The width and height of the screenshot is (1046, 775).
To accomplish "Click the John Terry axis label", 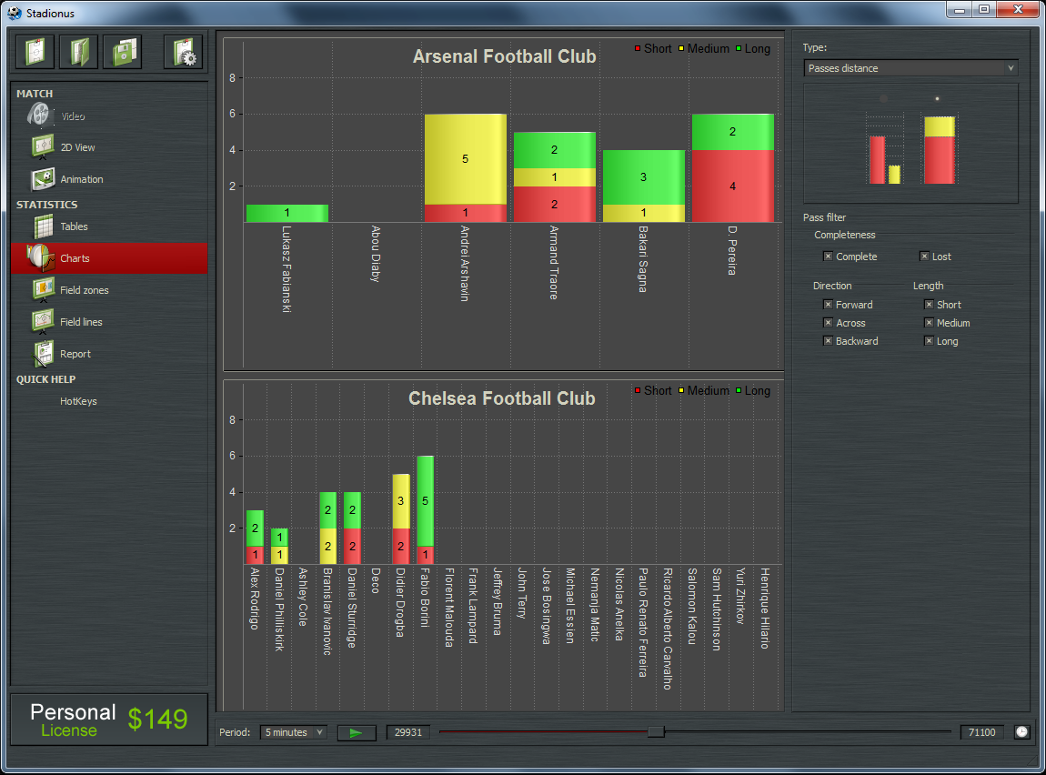I will [x=522, y=594].
